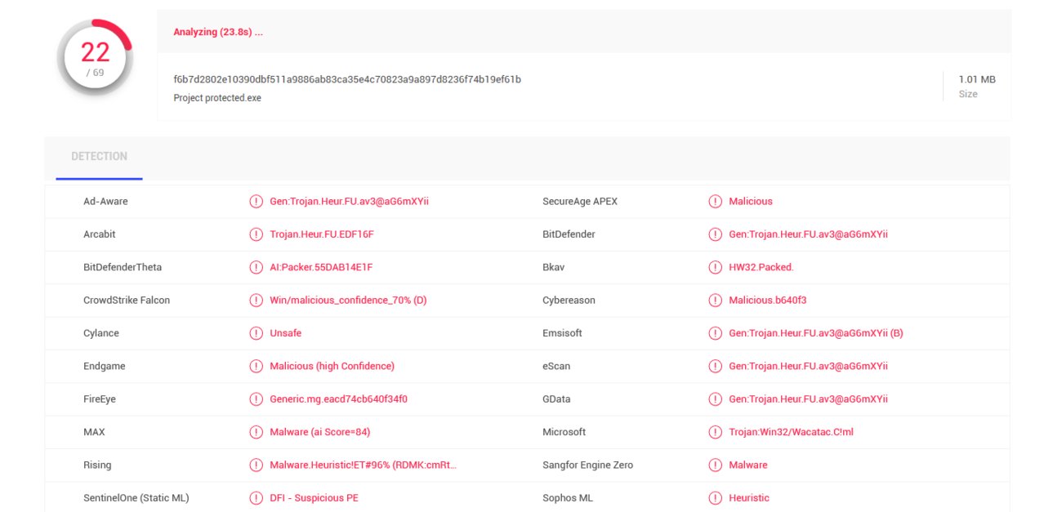Select the Ad-Aware engine name
The height and width of the screenshot is (512, 1044).
pos(105,202)
